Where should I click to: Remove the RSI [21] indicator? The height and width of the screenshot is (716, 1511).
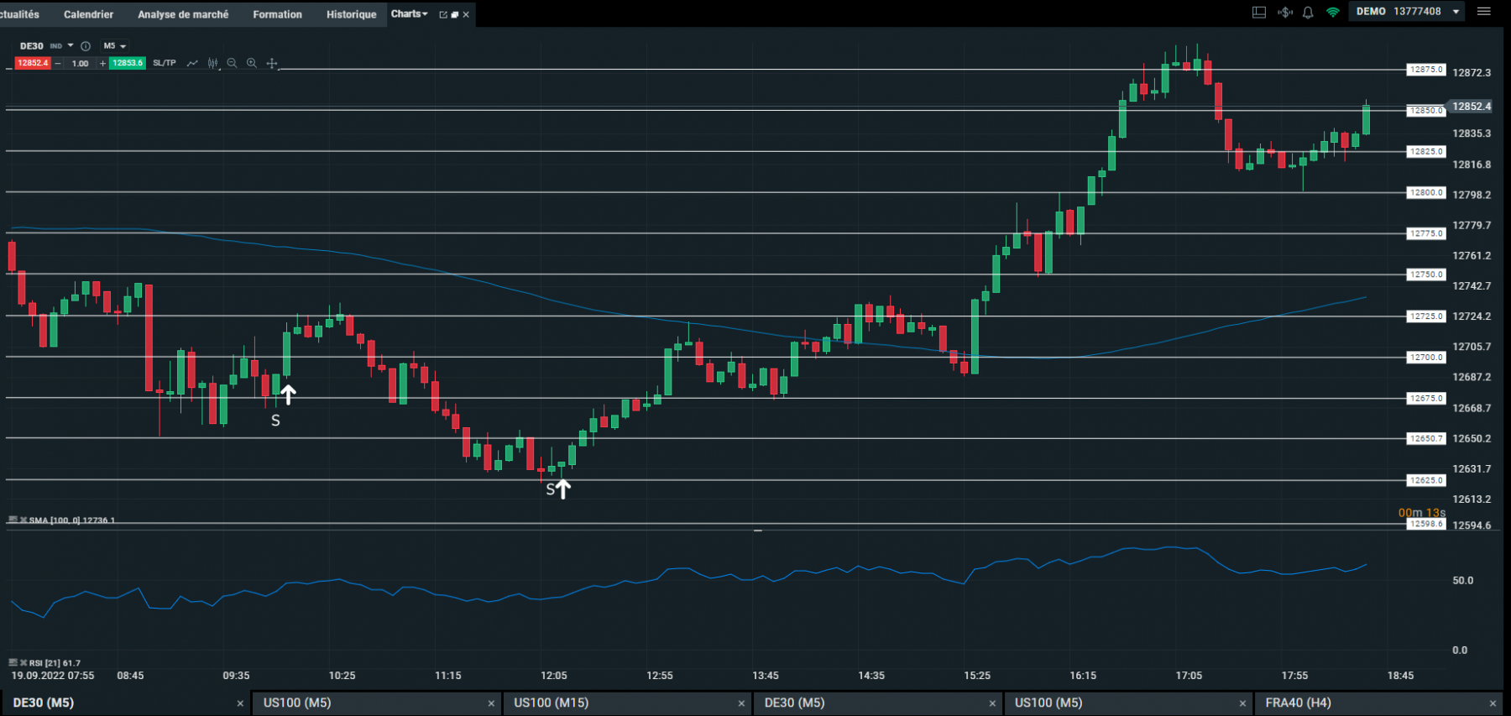[x=24, y=663]
